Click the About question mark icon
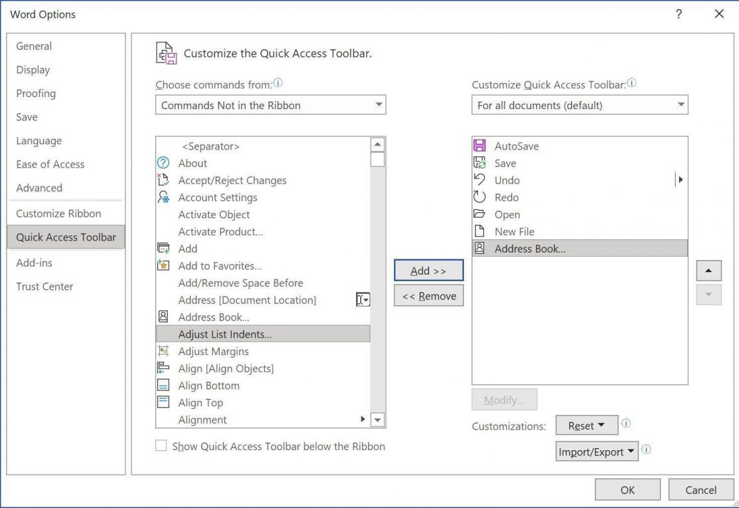The width and height of the screenshot is (739, 508). (x=163, y=163)
